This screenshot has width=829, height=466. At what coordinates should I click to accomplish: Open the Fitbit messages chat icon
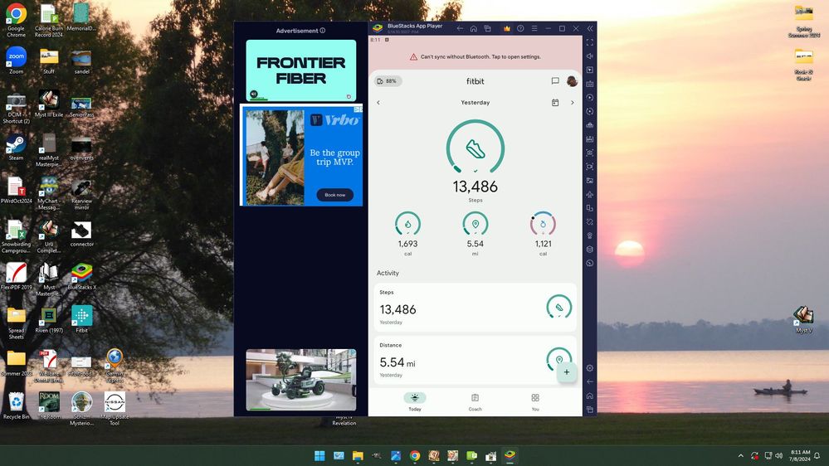(555, 80)
